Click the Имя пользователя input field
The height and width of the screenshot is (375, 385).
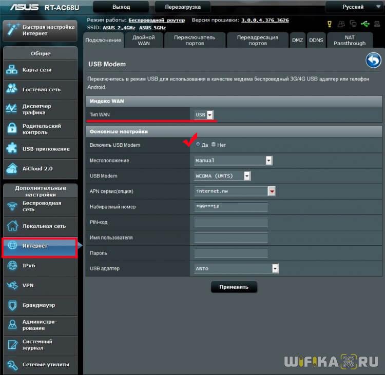coord(231,238)
